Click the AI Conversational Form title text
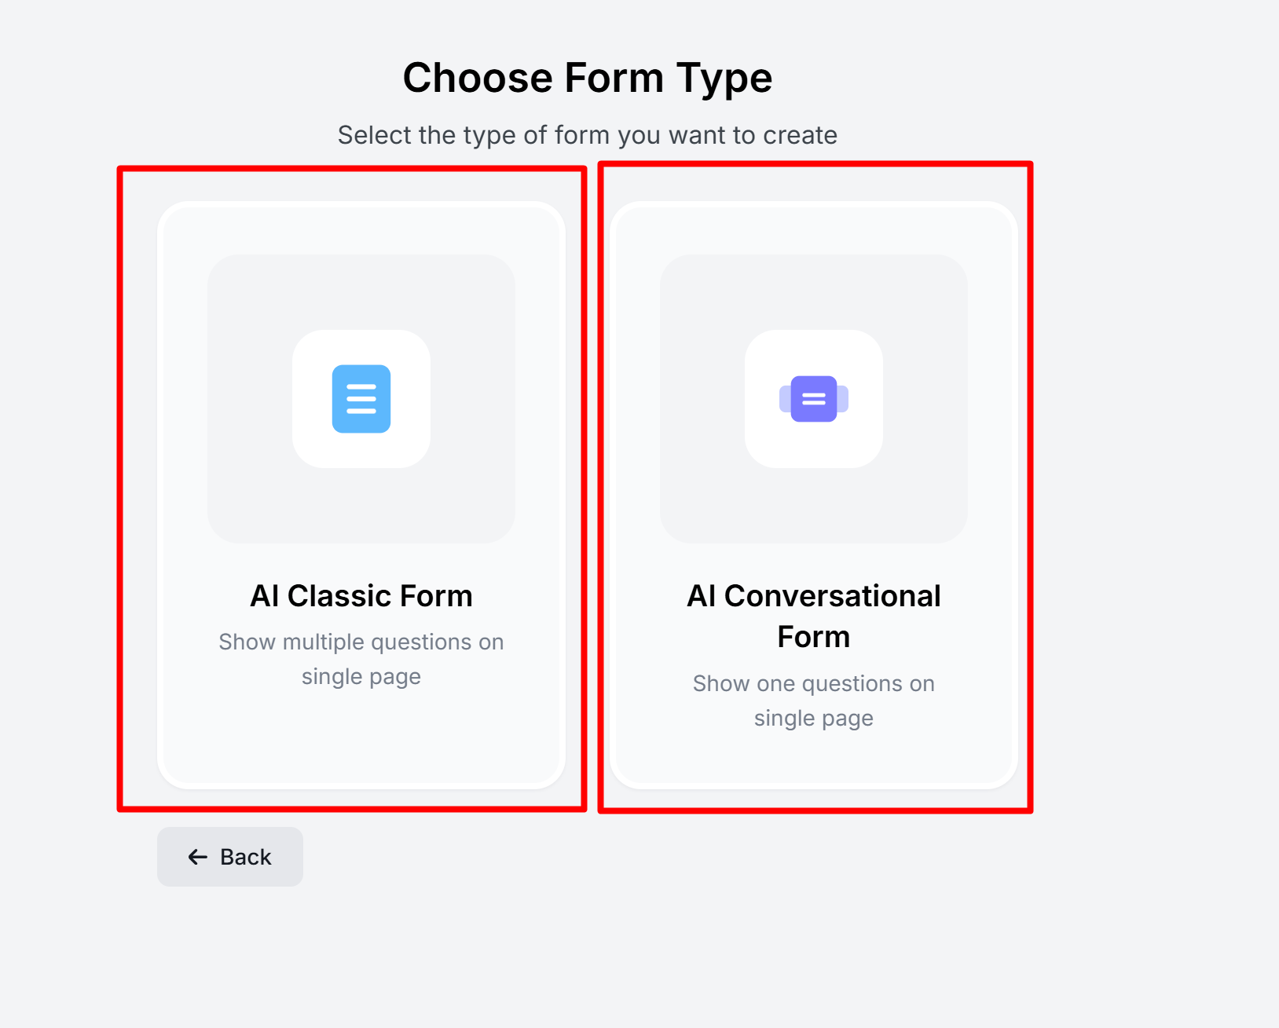The width and height of the screenshot is (1279, 1028). coord(813,616)
